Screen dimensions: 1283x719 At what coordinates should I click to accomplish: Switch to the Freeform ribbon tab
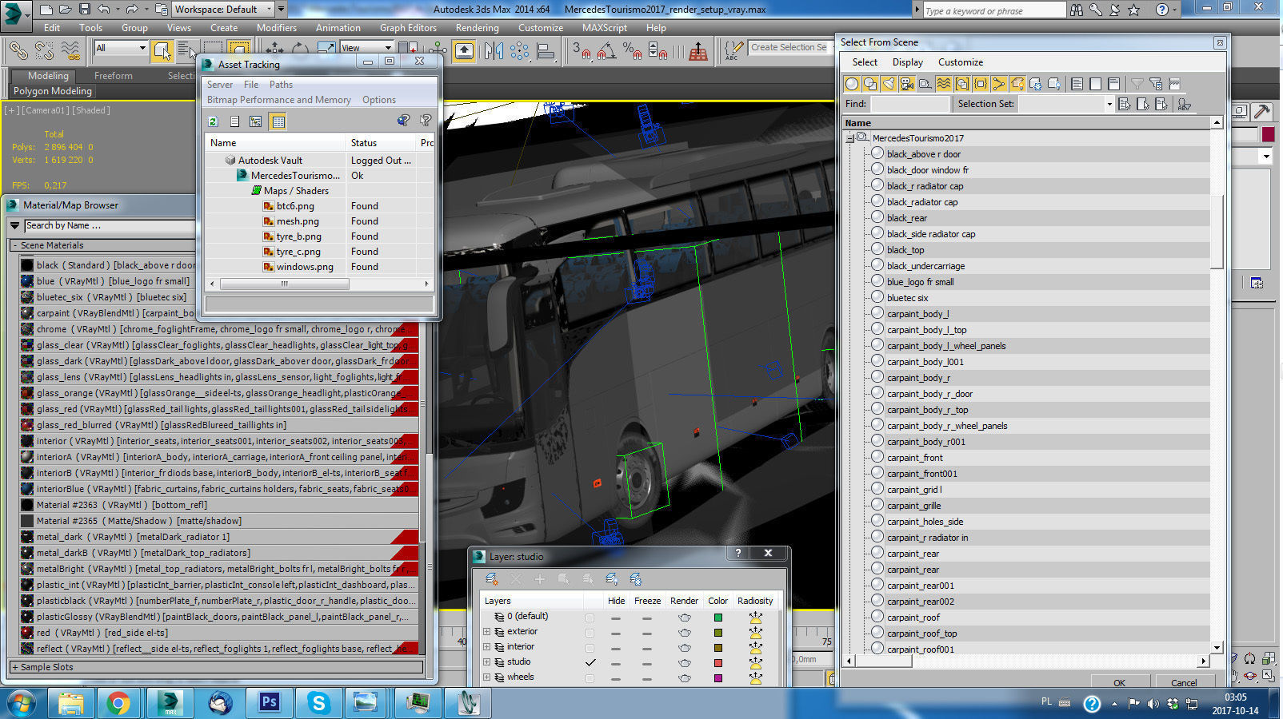click(x=114, y=76)
